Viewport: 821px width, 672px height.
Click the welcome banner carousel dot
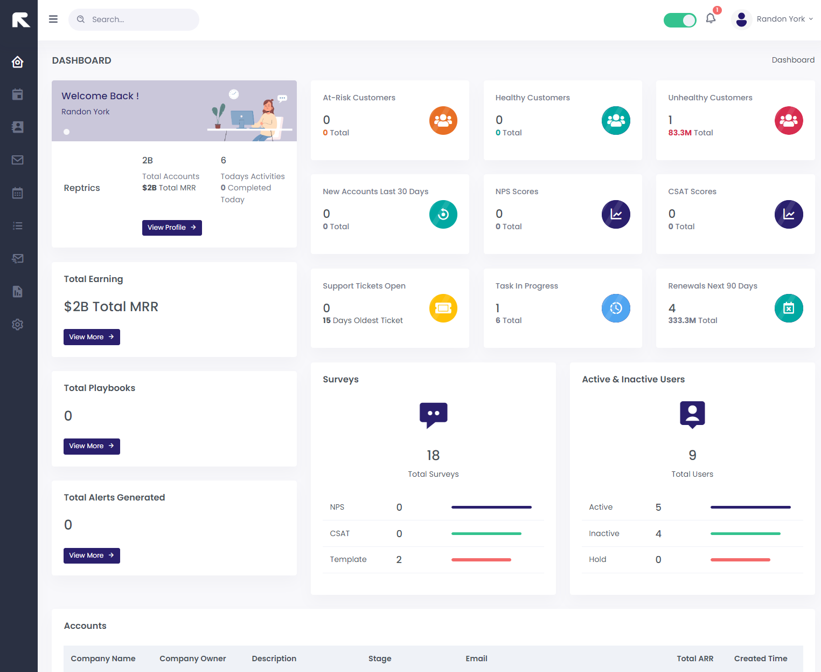(x=67, y=132)
